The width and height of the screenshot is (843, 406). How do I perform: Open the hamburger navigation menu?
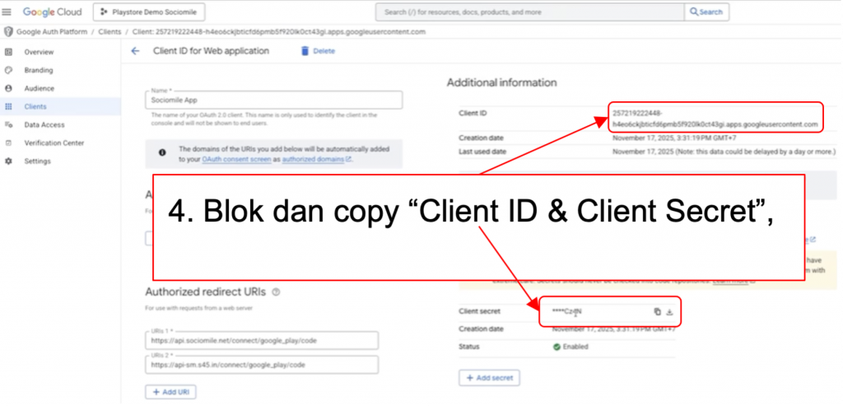tap(8, 12)
